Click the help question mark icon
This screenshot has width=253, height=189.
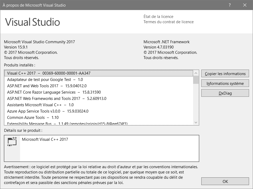(230, 5)
